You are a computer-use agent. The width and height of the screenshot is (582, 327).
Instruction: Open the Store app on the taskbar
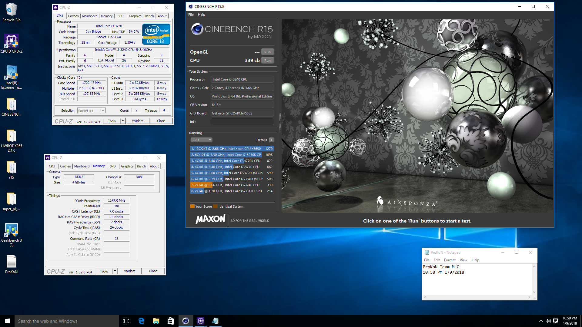pyautogui.click(x=171, y=321)
